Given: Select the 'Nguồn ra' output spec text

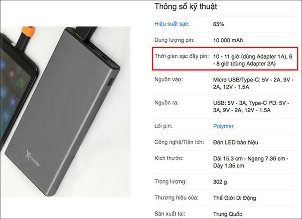Looking at the screenshot, I should click(x=251, y=106).
